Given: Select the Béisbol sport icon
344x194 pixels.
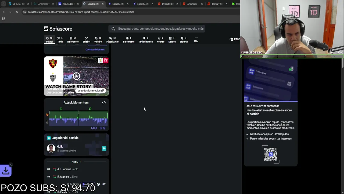Looking at the screenshot, I should click(x=86, y=40).
